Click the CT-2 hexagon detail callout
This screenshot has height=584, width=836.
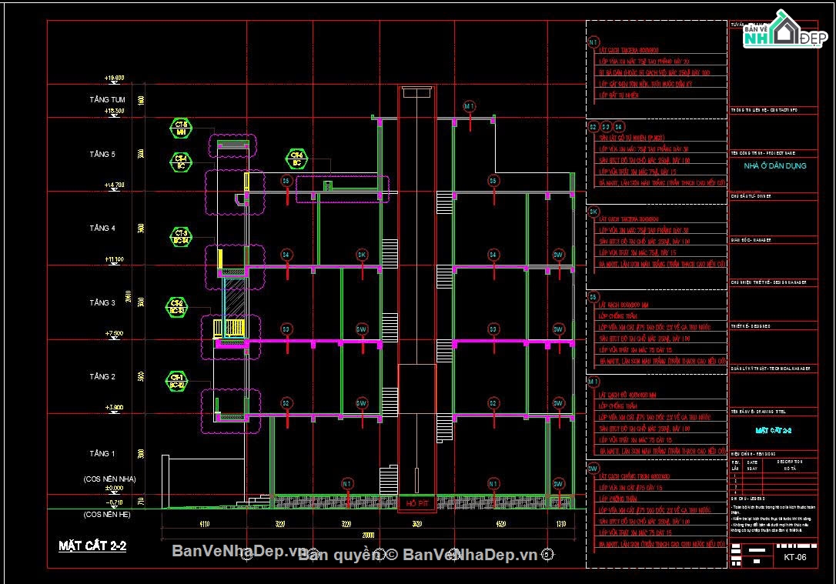pyautogui.click(x=176, y=308)
